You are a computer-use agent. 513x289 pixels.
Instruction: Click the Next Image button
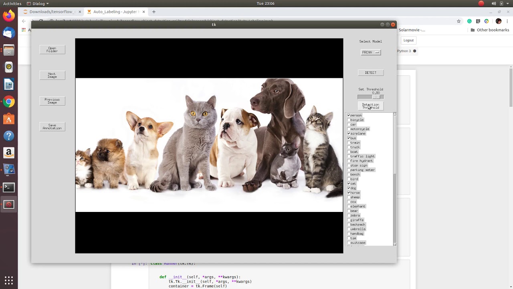[x=52, y=75]
